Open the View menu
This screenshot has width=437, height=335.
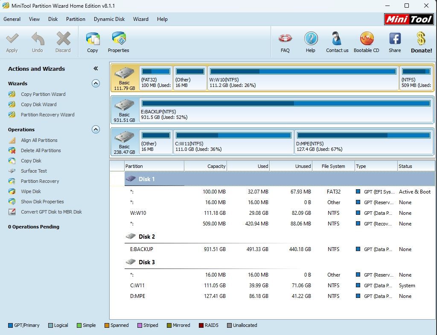[34, 19]
